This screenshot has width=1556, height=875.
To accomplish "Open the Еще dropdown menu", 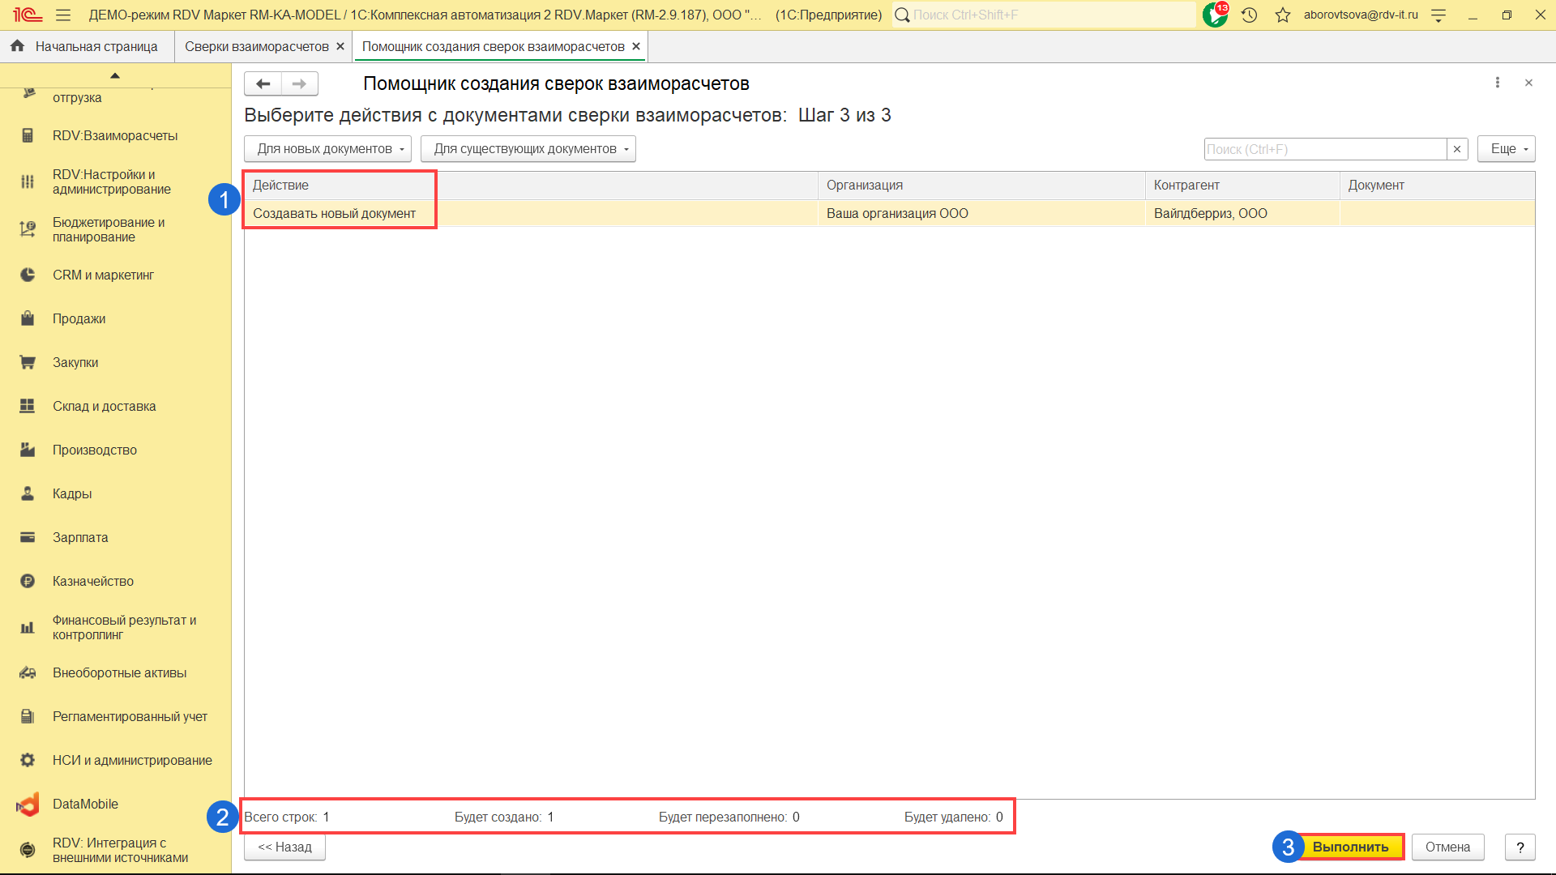I will point(1506,149).
